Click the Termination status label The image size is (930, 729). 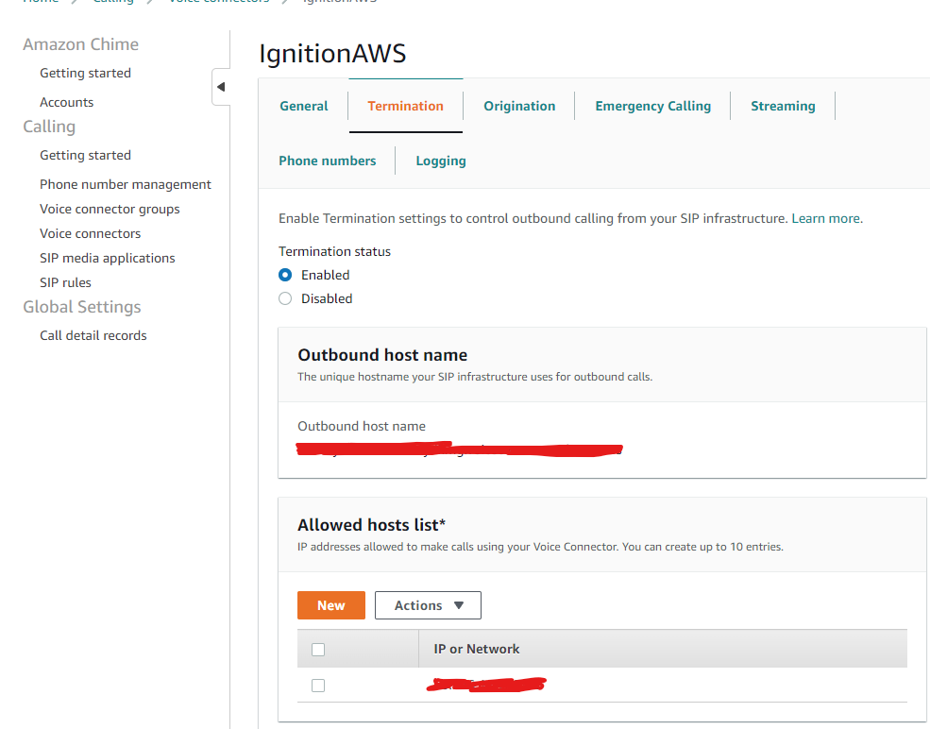click(x=334, y=251)
